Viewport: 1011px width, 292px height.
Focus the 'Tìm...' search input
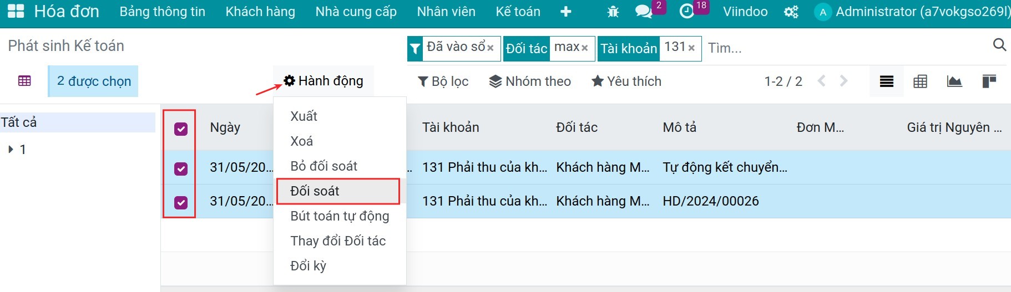click(x=847, y=48)
